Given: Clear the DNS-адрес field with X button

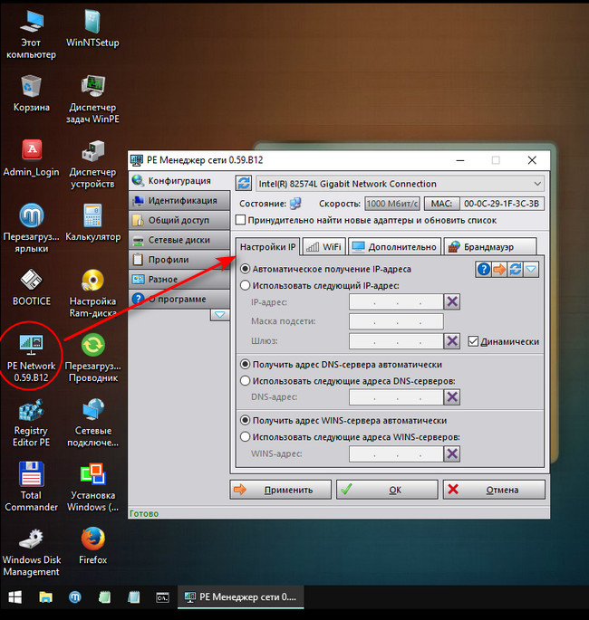Looking at the screenshot, I should pyautogui.click(x=452, y=396).
